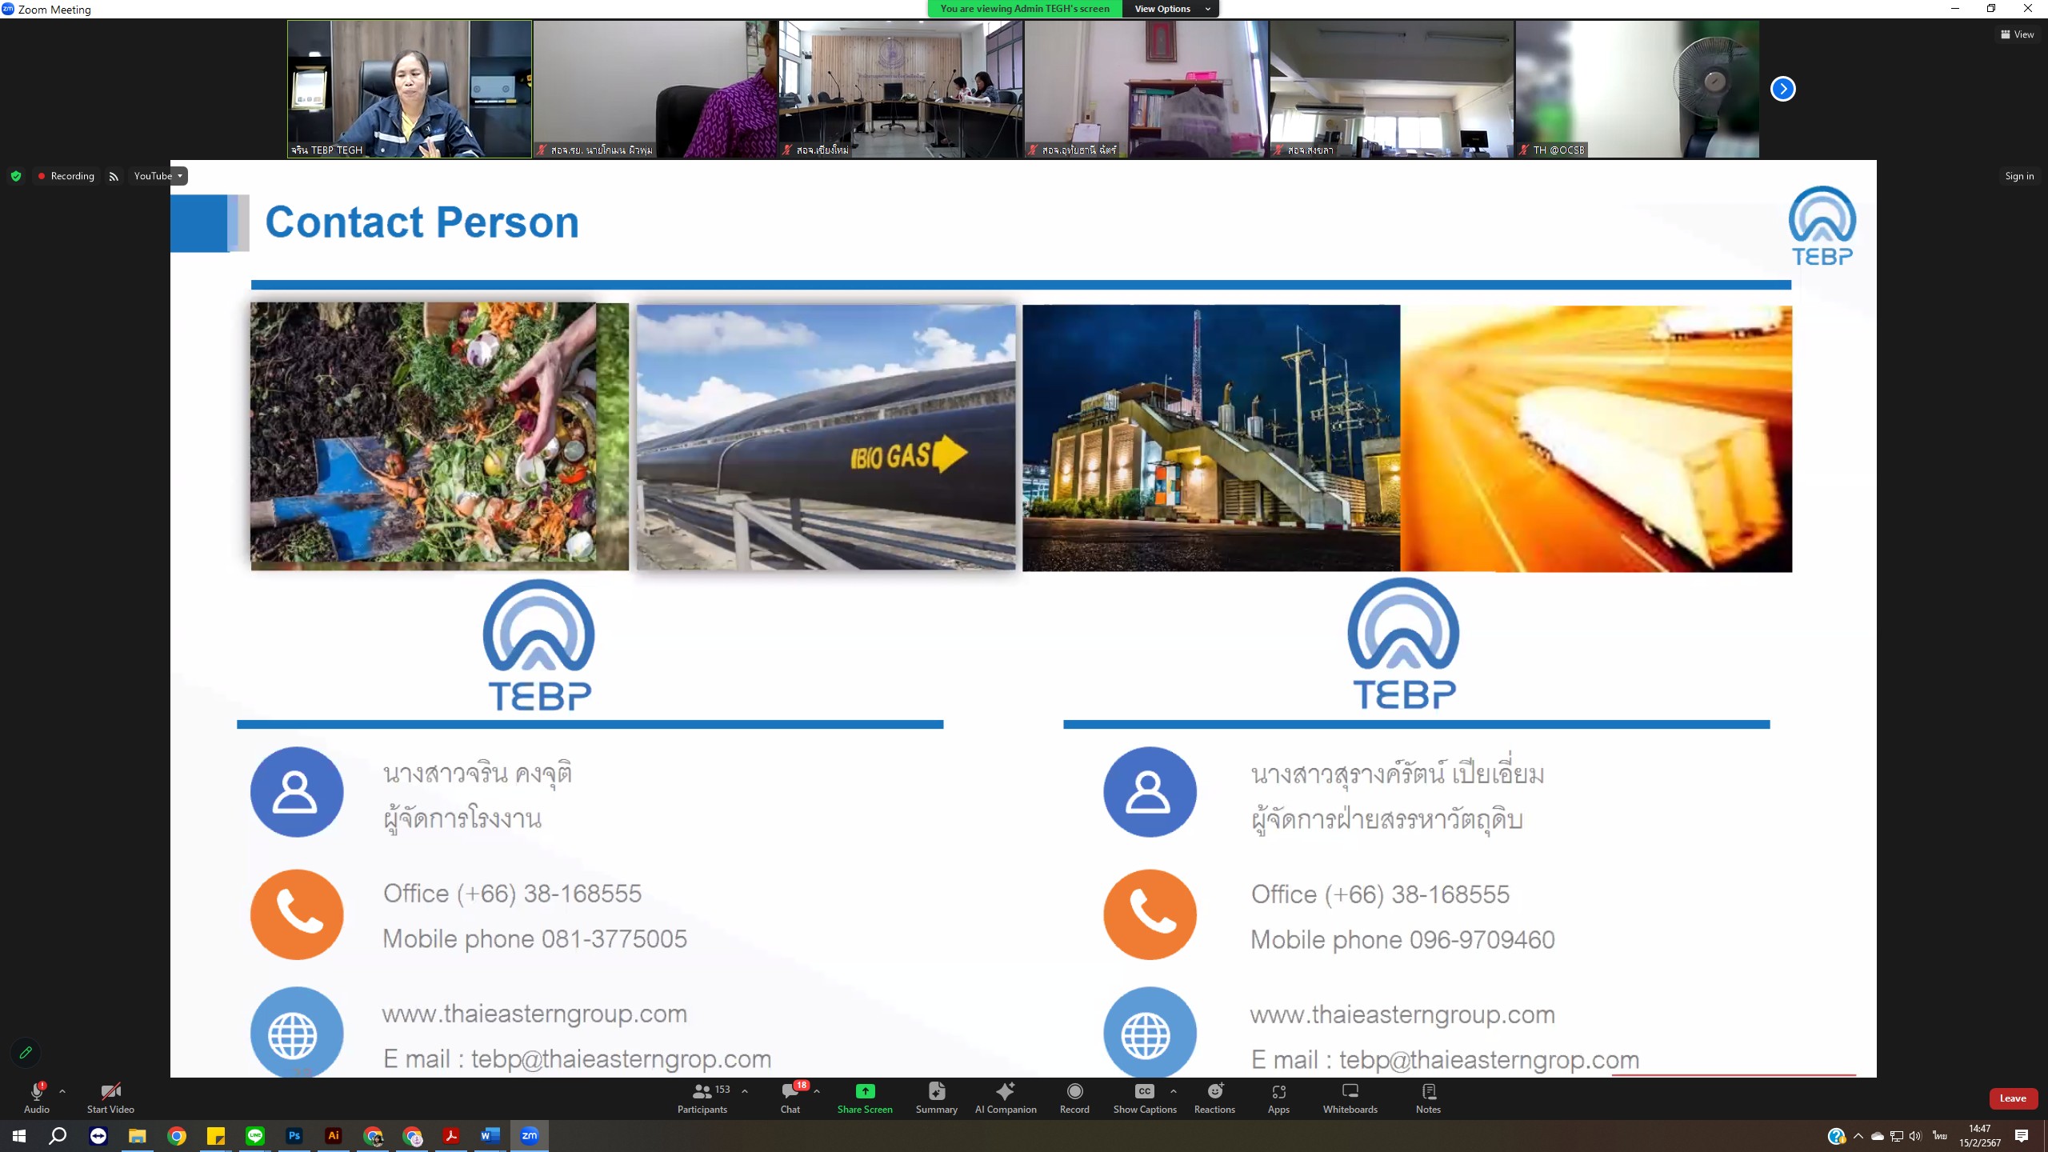2048x1152 pixels.
Task: Open File Explorer from the taskbar
Action: pyautogui.click(x=138, y=1136)
